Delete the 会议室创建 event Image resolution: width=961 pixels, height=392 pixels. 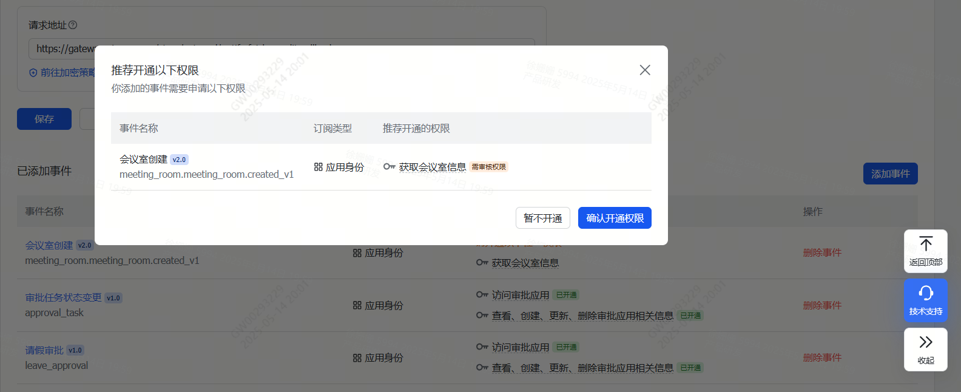(x=822, y=252)
